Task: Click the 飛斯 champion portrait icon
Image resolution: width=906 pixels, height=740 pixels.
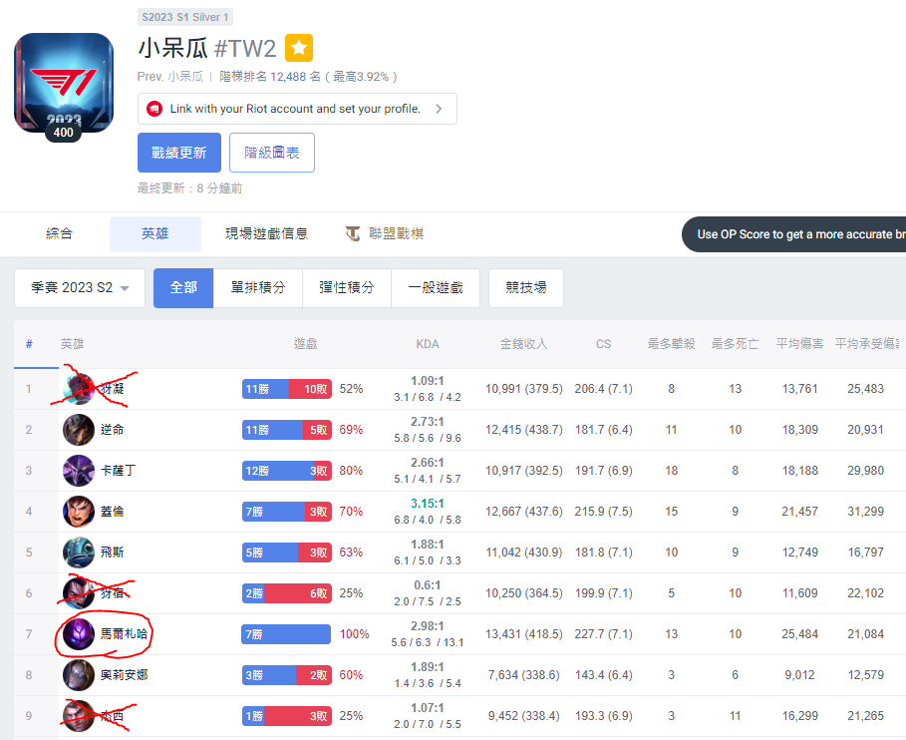Action: (79, 553)
